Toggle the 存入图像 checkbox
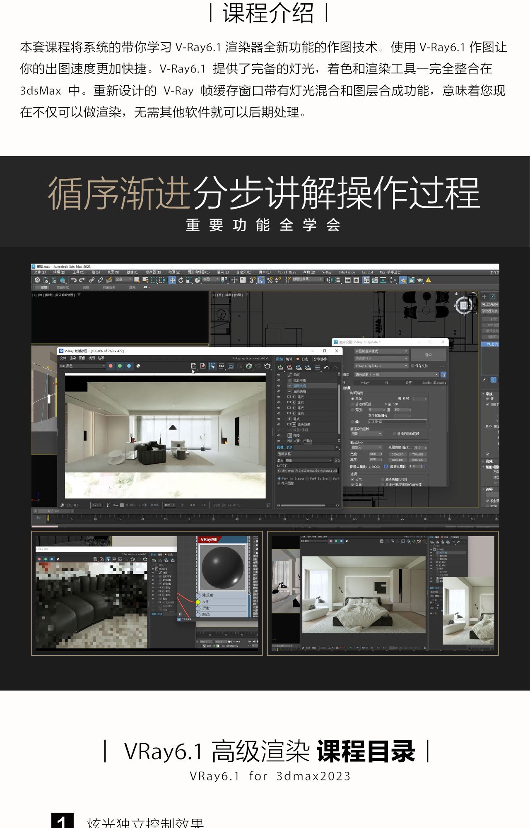 [279, 483]
